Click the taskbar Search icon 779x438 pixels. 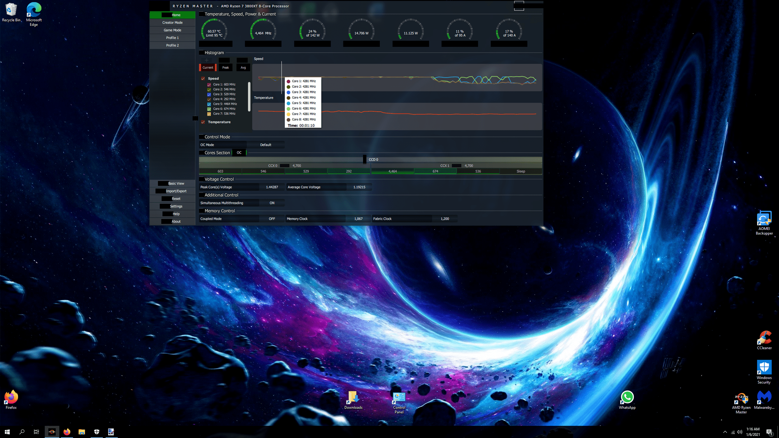[22, 432]
